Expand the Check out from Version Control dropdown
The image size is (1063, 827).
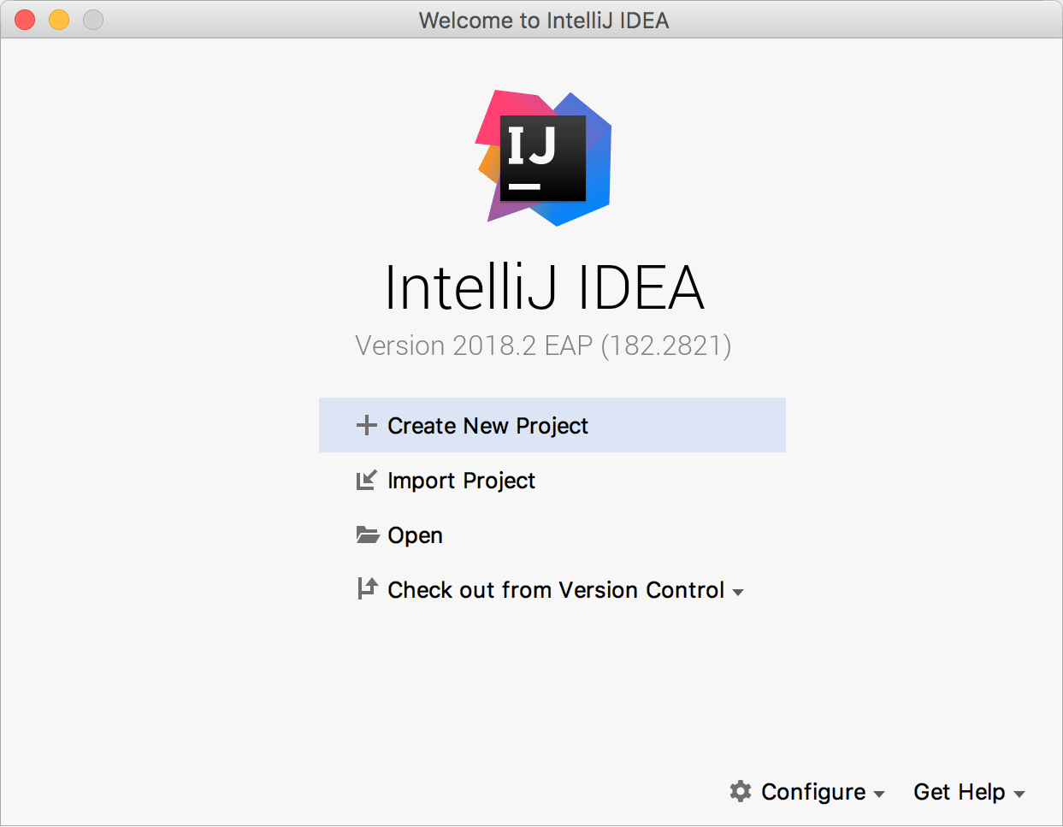[740, 591]
